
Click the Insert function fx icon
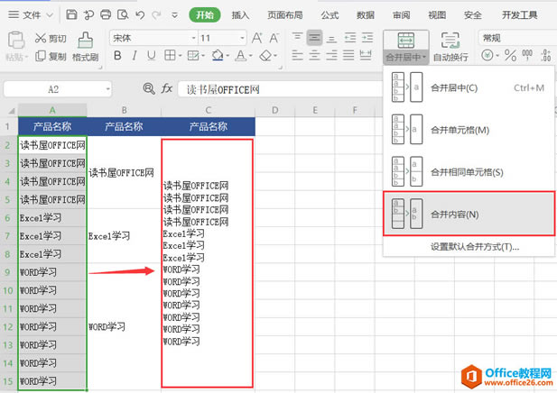point(167,88)
